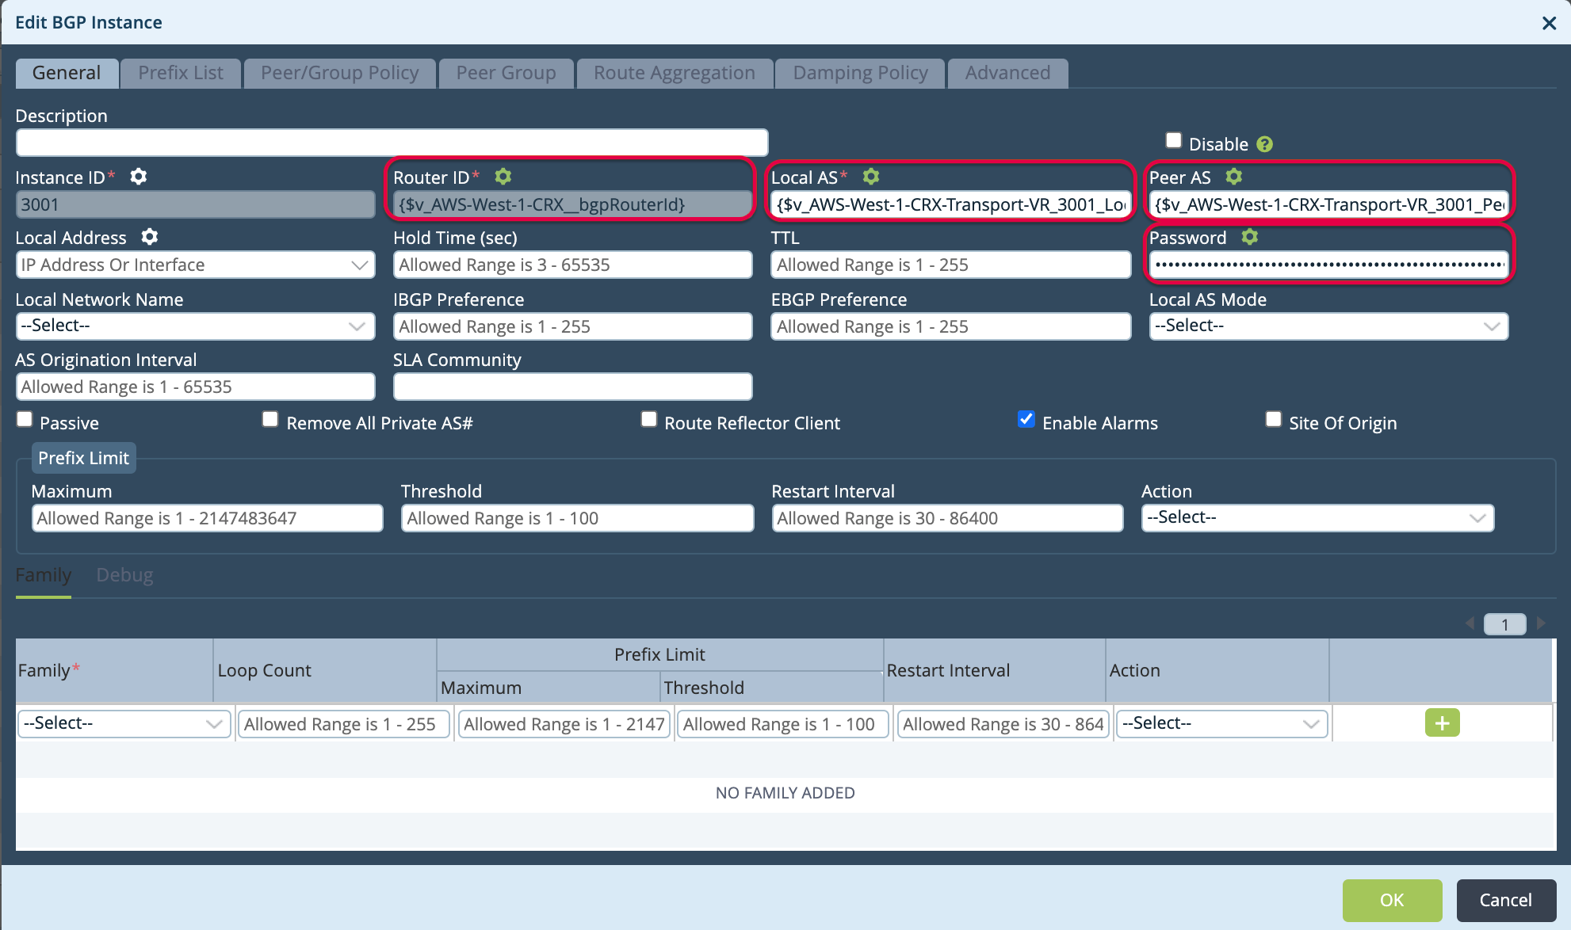This screenshot has width=1571, height=930.
Task: Advance to next page in family table
Action: 1541,623
